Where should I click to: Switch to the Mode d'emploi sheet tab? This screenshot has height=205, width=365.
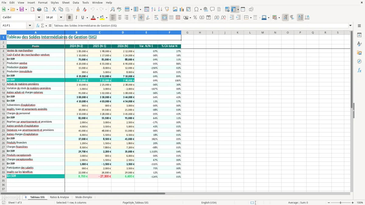(x=84, y=197)
